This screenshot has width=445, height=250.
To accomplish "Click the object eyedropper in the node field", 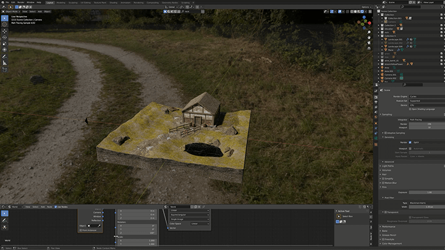I will tap(99, 226).
